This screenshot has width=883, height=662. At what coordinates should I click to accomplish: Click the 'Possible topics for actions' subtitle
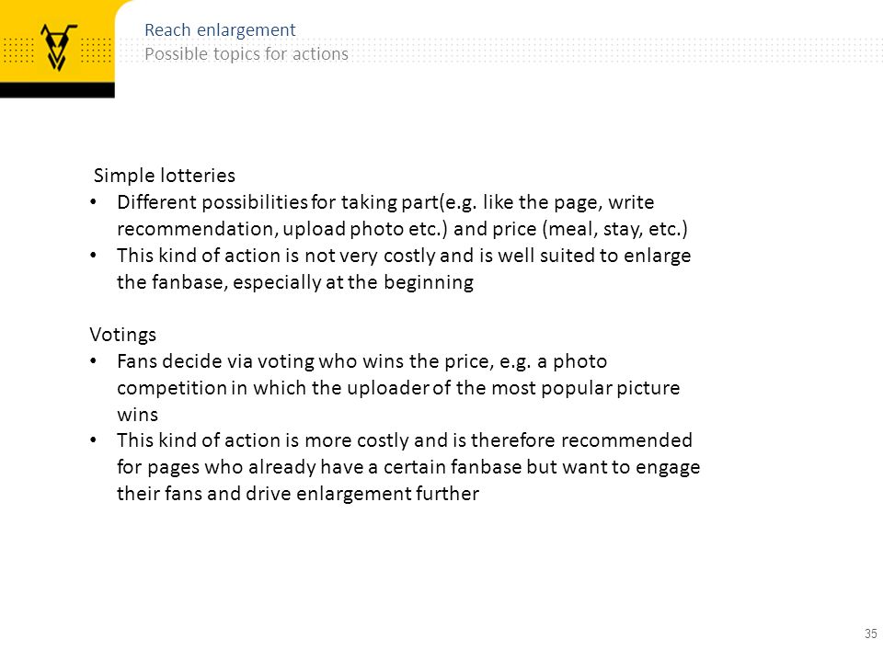pyautogui.click(x=247, y=54)
